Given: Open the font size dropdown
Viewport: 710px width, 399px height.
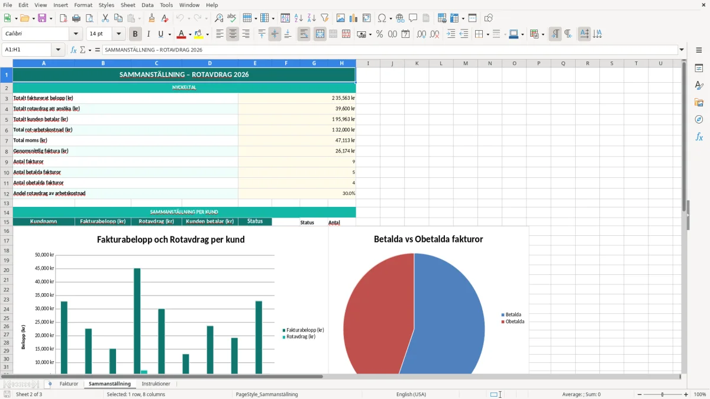Looking at the screenshot, I should 118,34.
